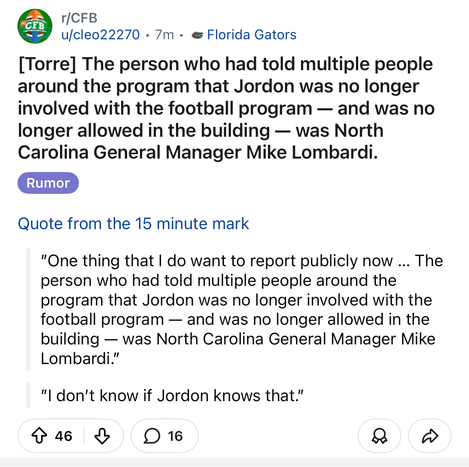
Task: Click the 7m post timestamp
Action: point(164,35)
